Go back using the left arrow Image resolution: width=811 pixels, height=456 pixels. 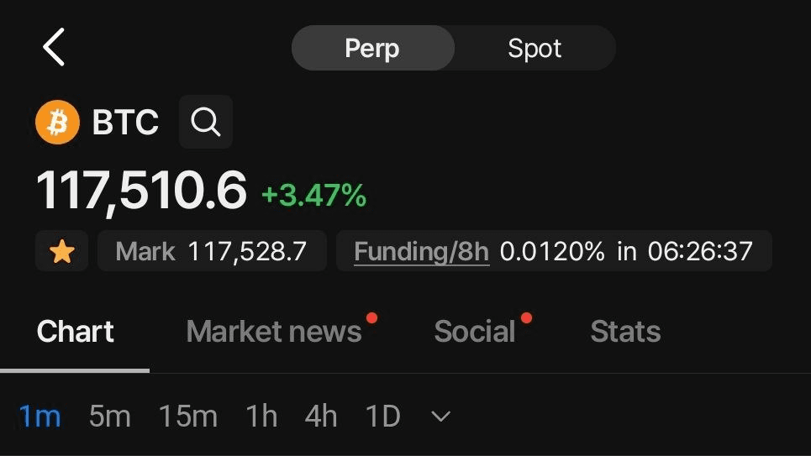coord(54,47)
